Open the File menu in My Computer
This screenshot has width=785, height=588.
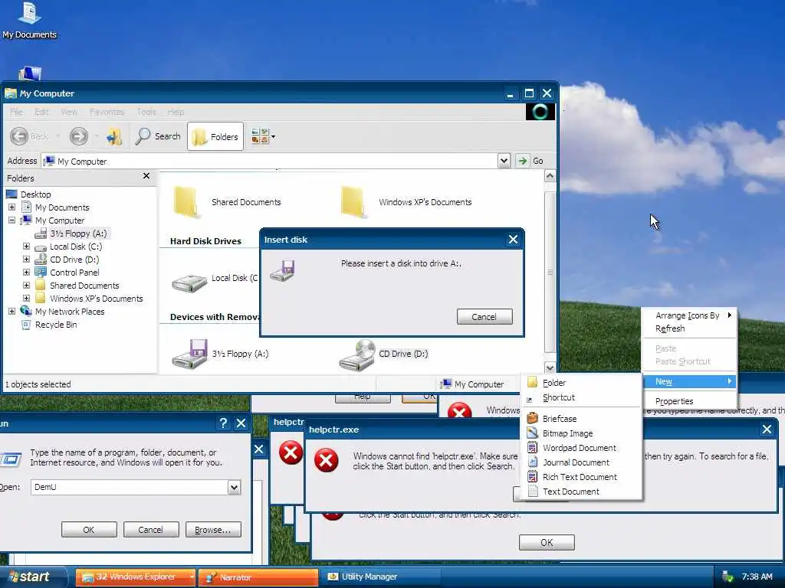click(x=16, y=112)
